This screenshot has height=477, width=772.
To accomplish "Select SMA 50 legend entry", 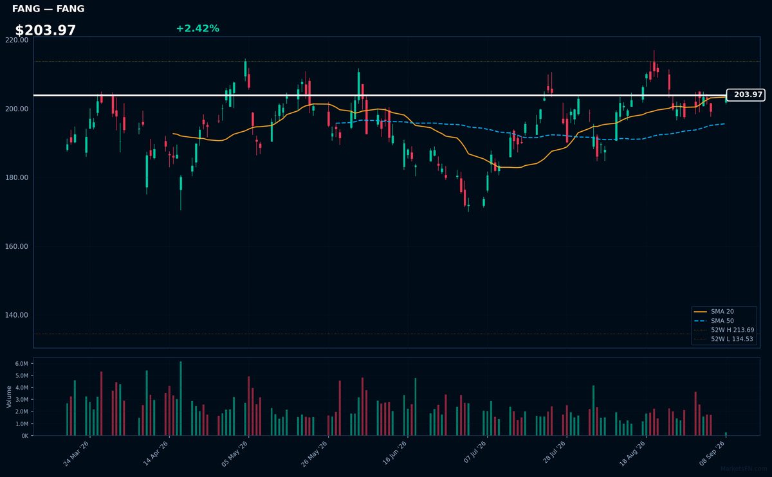I will (x=724, y=320).
